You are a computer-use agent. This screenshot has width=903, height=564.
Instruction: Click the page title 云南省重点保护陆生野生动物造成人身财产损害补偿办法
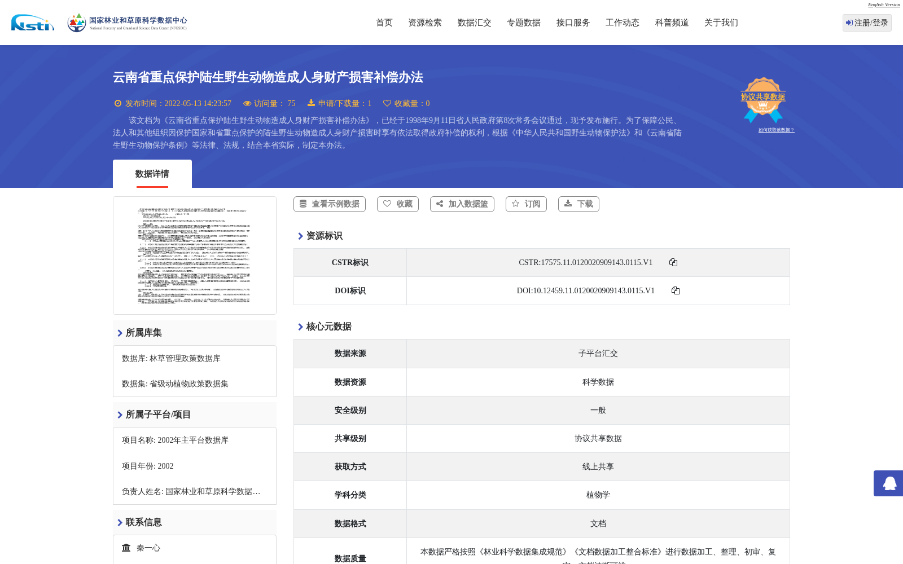pyautogui.click(x=268, y=77)
